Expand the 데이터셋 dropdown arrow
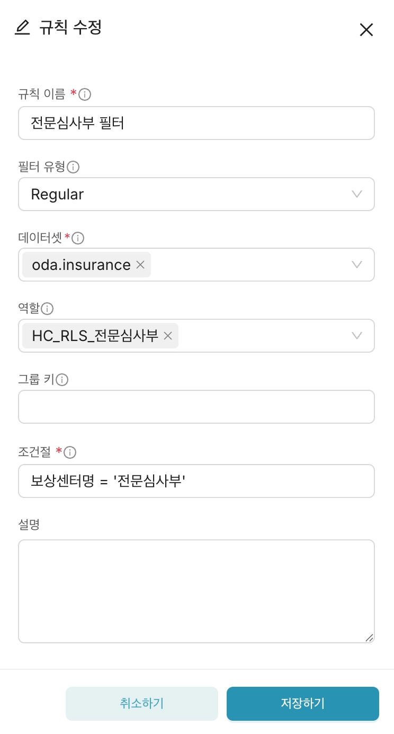The height and width of the screenshot is (734, 394). 357,265
